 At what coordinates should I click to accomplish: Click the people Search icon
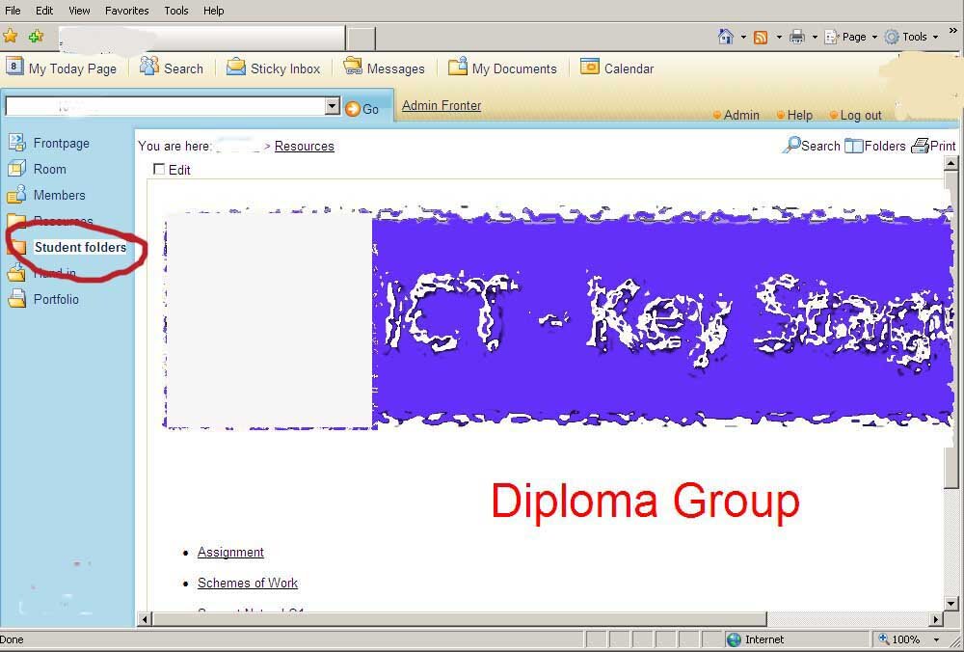(x=148, y=66)
